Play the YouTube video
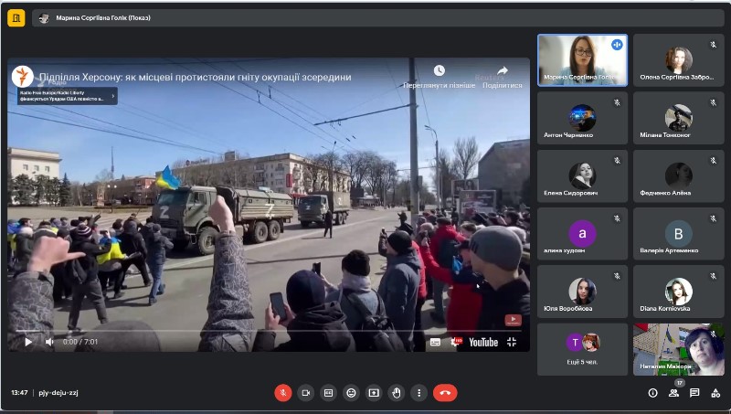Screen dimensions: 731x414 28,342
